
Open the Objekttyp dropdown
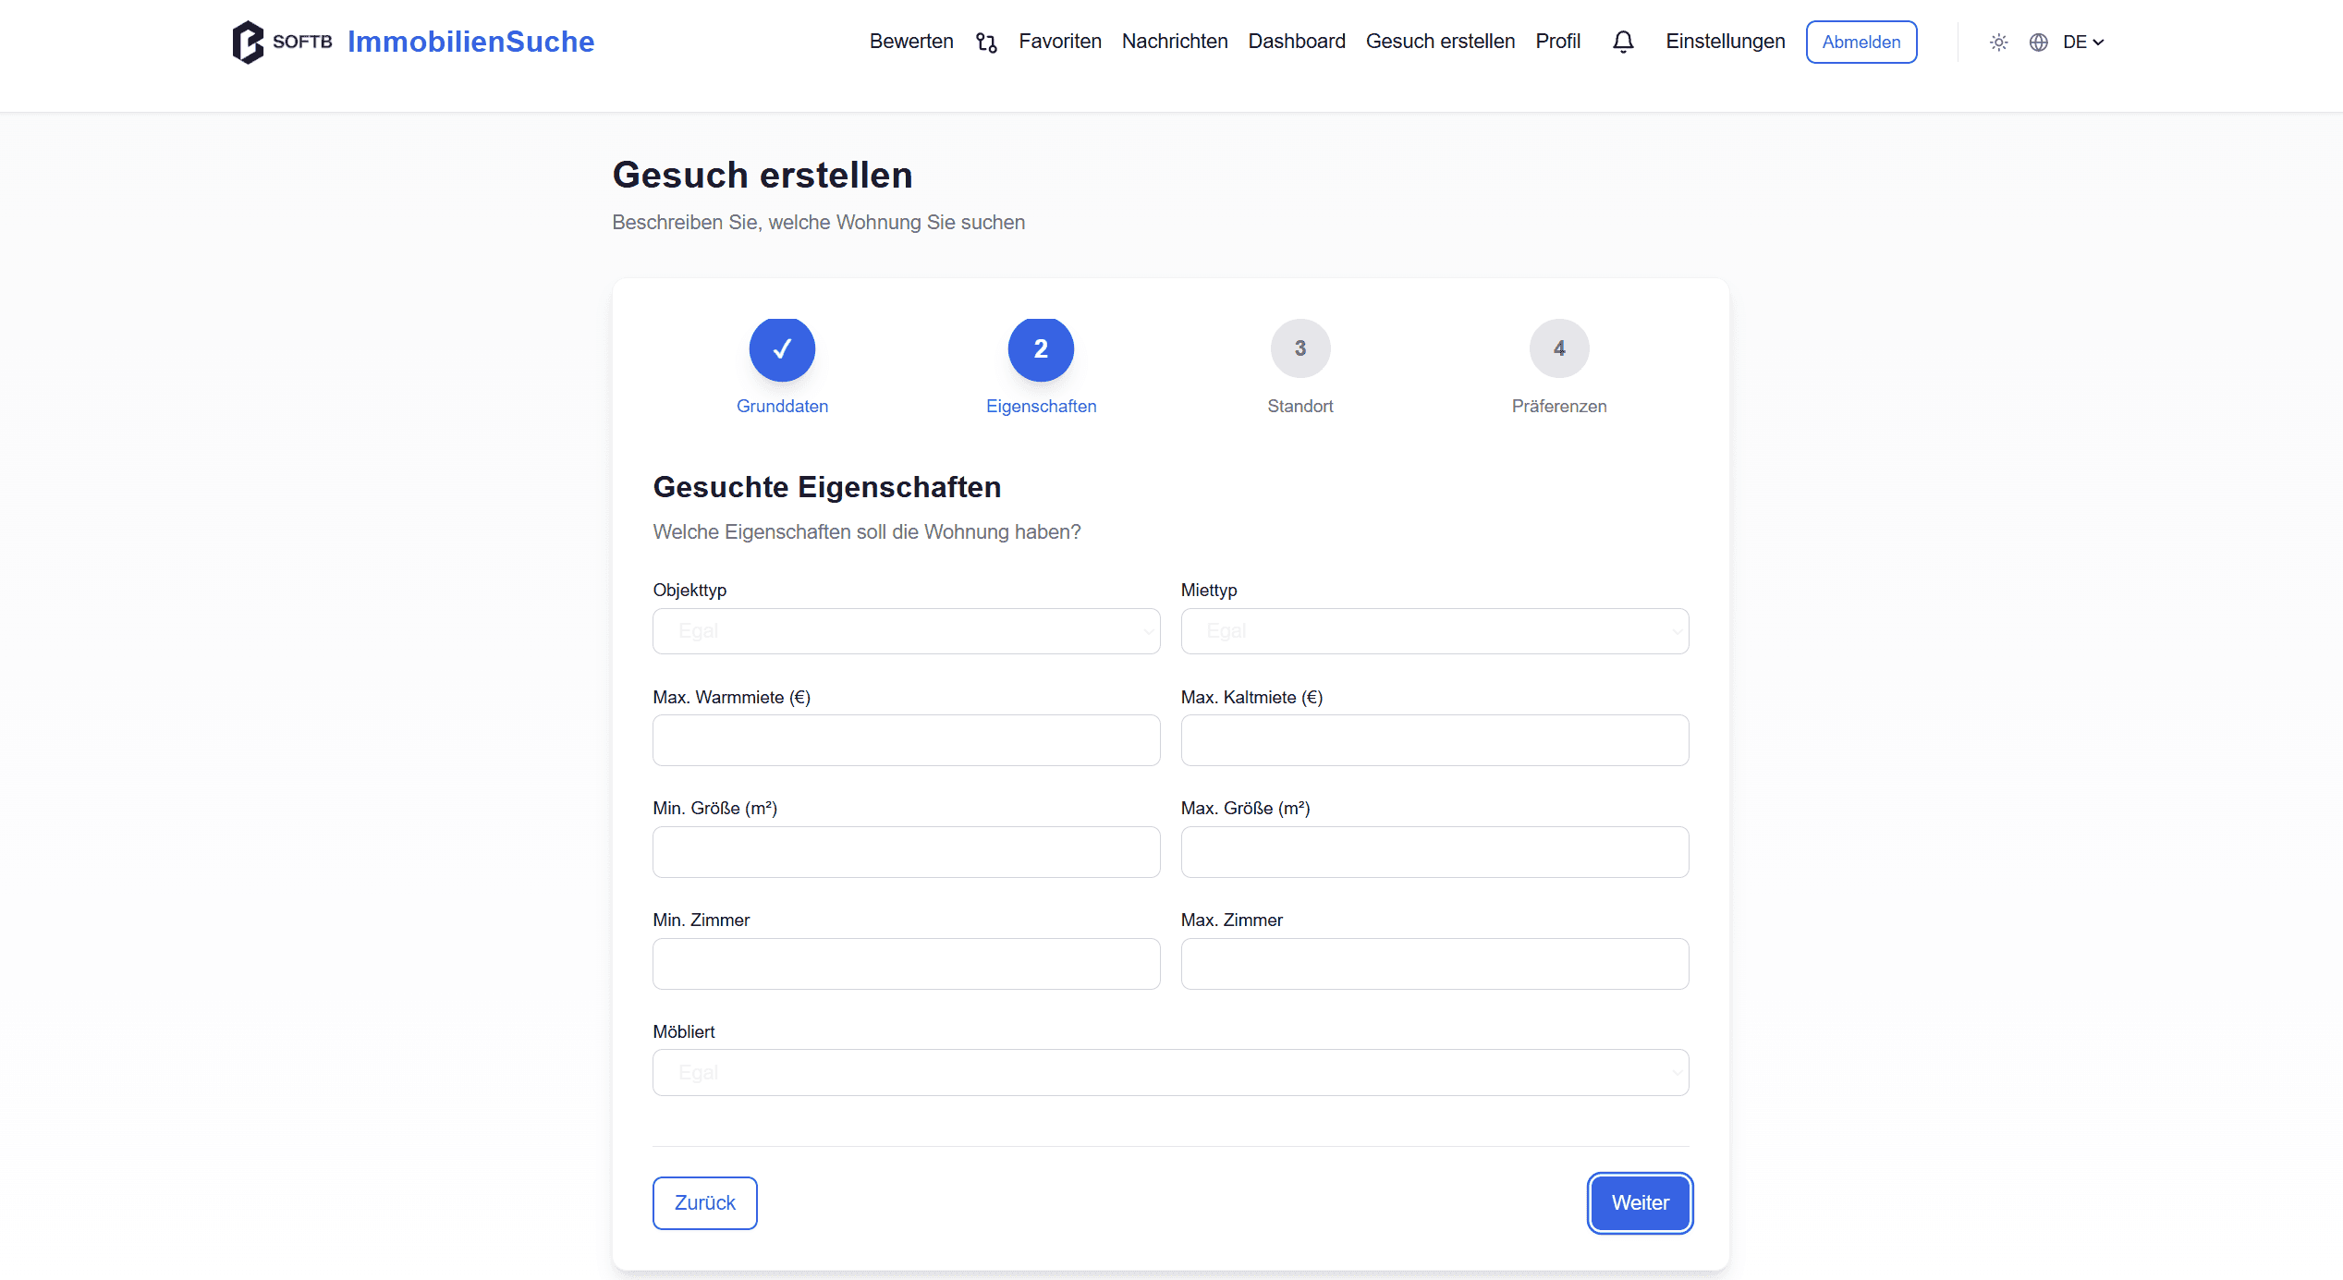click(906, 631)
